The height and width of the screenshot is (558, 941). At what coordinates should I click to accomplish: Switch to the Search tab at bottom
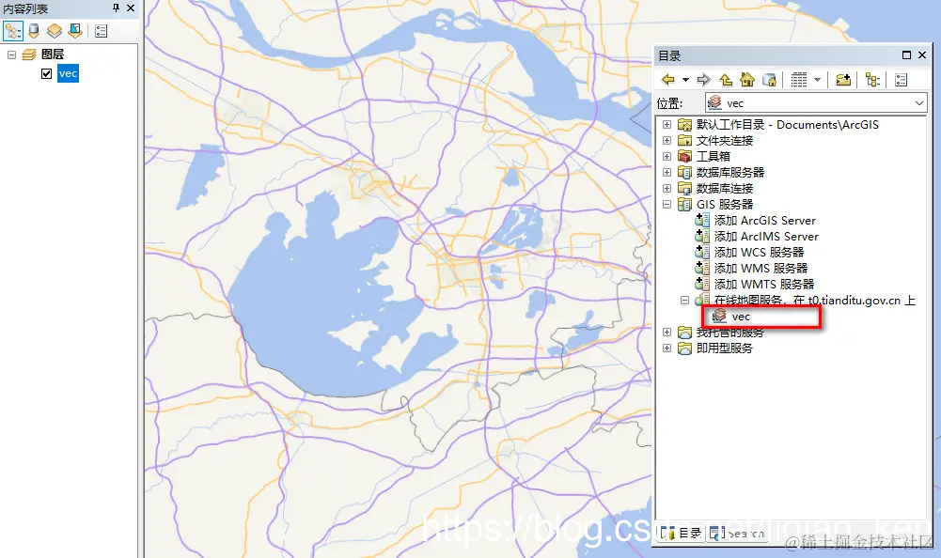click(737, 533)
